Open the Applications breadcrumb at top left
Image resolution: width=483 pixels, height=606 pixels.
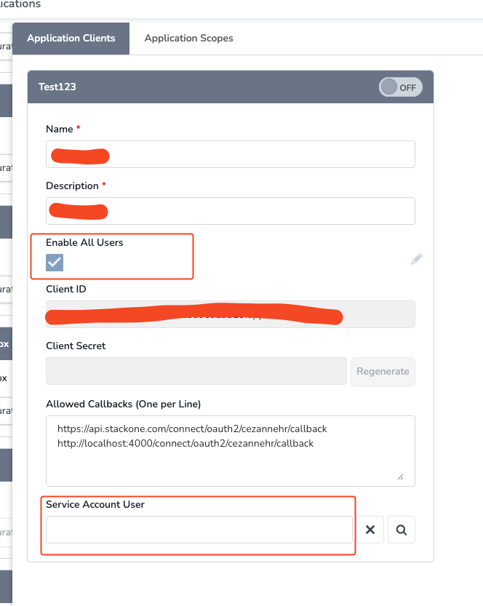coord(18,4)
